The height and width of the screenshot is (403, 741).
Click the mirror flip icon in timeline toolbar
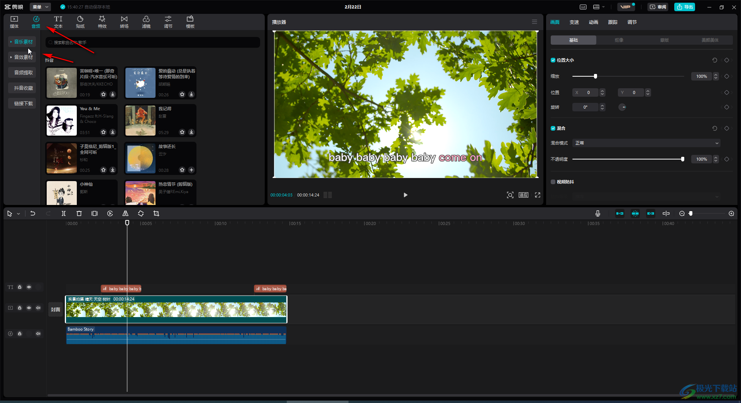(125, 213)
